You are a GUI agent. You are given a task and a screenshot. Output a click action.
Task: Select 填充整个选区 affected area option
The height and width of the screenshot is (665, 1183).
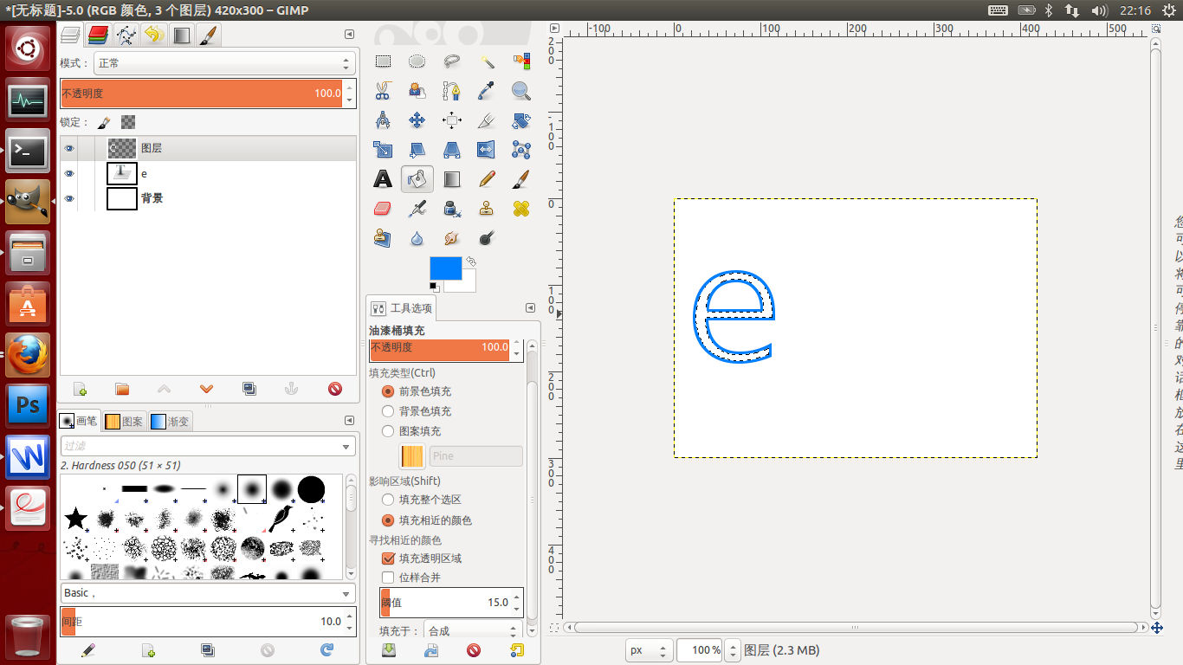click(x=388, y=500)
